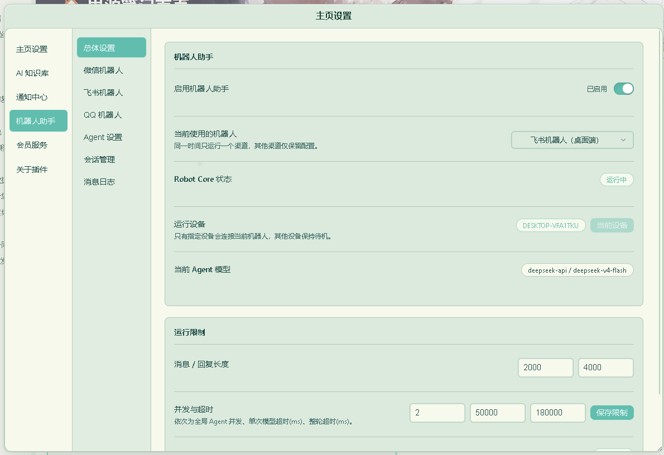Image resolution: width=664 pixels, height=455 pixels.
Task: Click the 保存限制 button
Action: click(612, 413)
